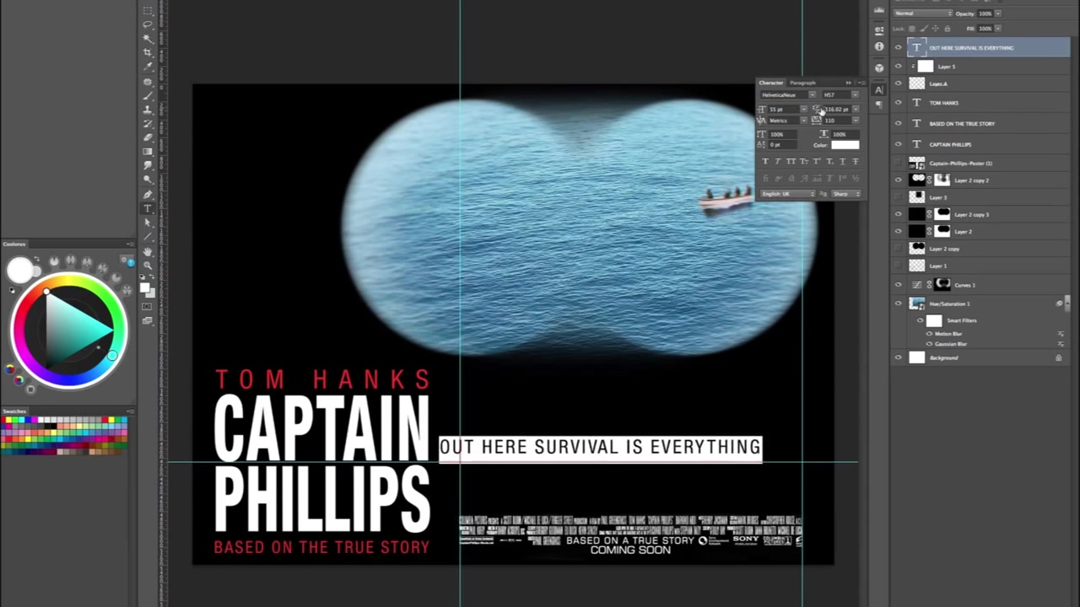Click the foreground color chip in toolbar
The width and height of the screenshot is (1080, 607).
coord(144,287)
